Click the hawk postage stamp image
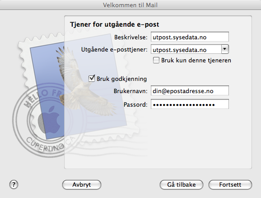 78,86
